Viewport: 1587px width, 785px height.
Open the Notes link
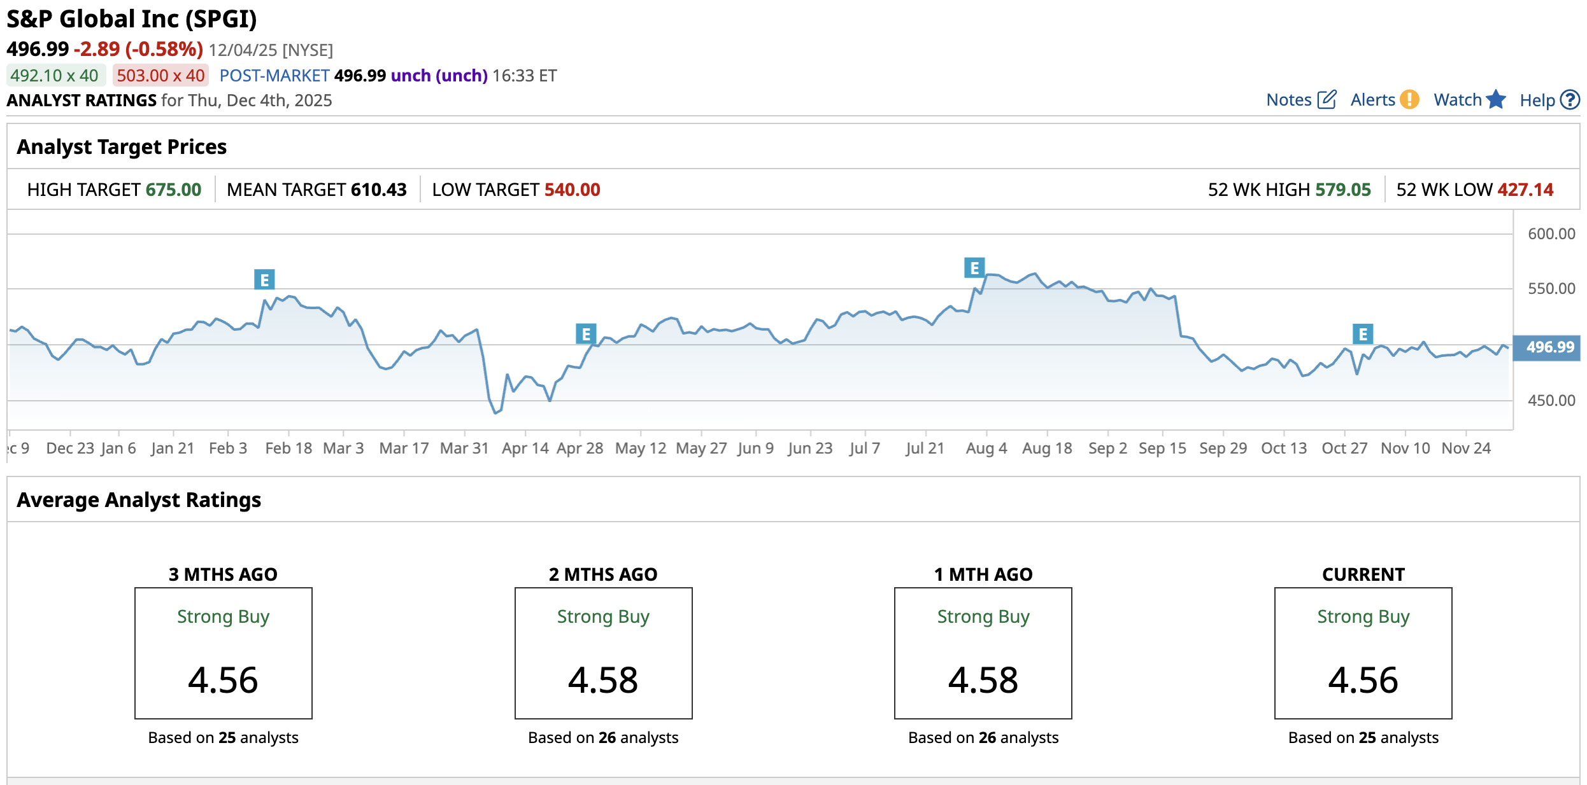(1288, 100)
